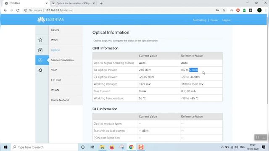This screenshot has width=269, height=151.
Task: Click the highlighted 5 dBm reference text
Action: point(193,70)
